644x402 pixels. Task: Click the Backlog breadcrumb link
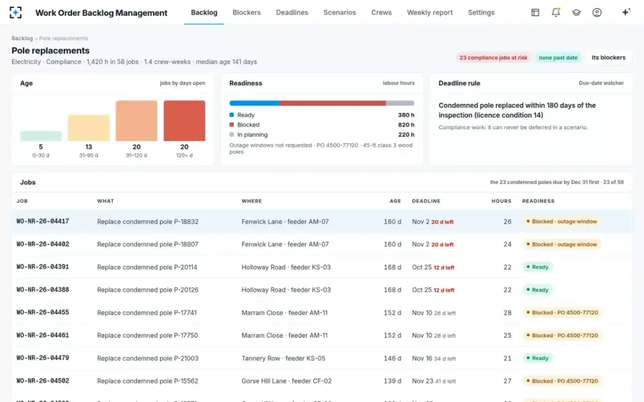coord(22,38)
